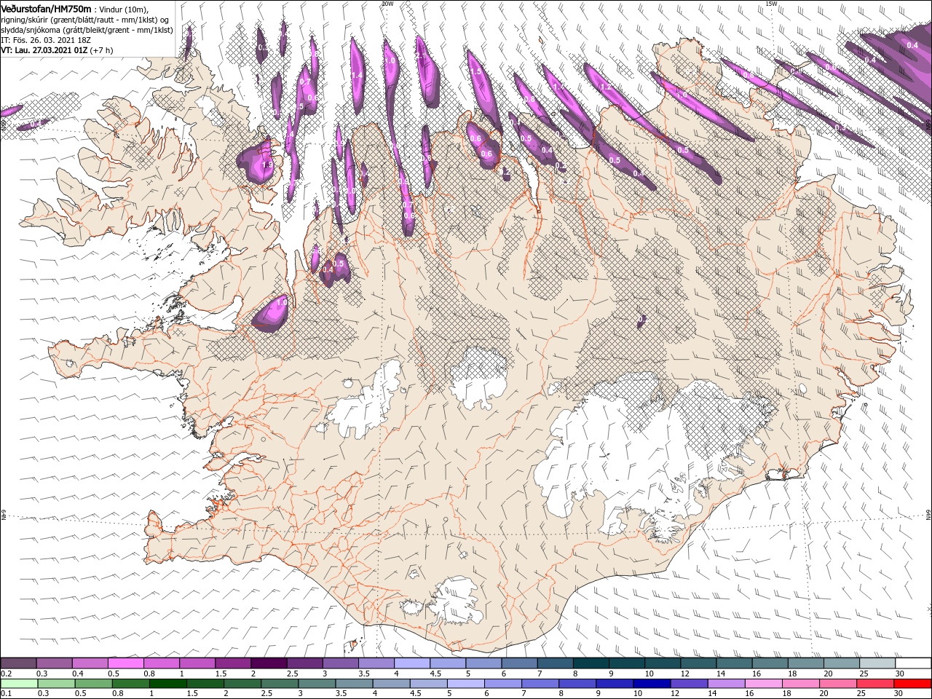Select the light lavender 4 swatch in upper scale

(412, 663)
